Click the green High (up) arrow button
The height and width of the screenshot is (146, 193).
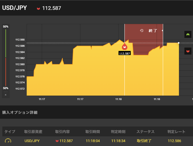point(188,34)
